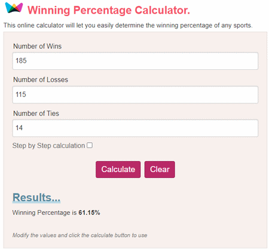269x249 pixels.
Task: Click the Number of Losses label
Action: tap(41, 80)
